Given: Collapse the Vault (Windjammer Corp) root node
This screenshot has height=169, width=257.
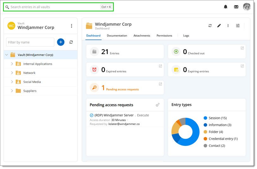Looking at the screenshot, I should click(7, 55).
